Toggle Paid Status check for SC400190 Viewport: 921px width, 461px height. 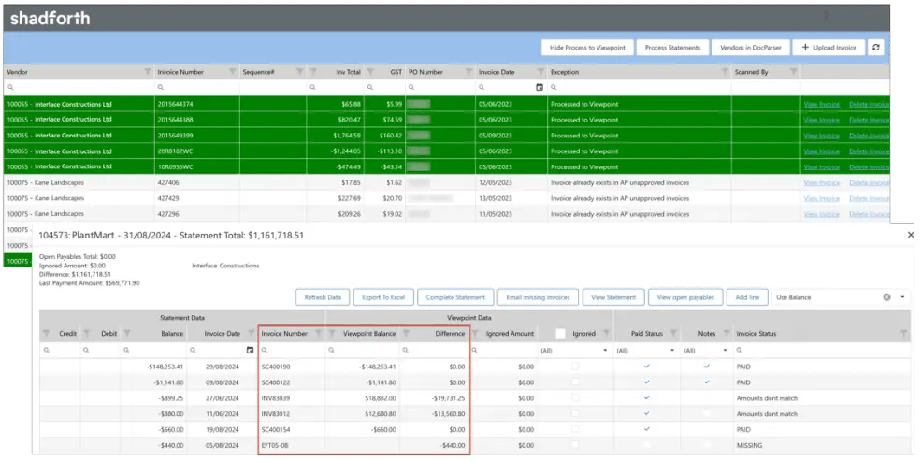[647, 367]
